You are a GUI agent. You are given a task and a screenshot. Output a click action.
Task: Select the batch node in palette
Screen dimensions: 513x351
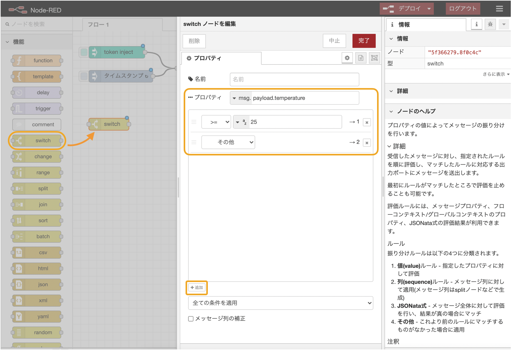click(x=37, y=236)
